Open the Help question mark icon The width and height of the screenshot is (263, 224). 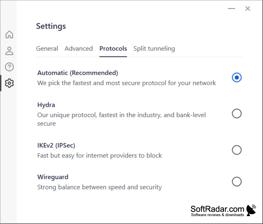point(9,67)
